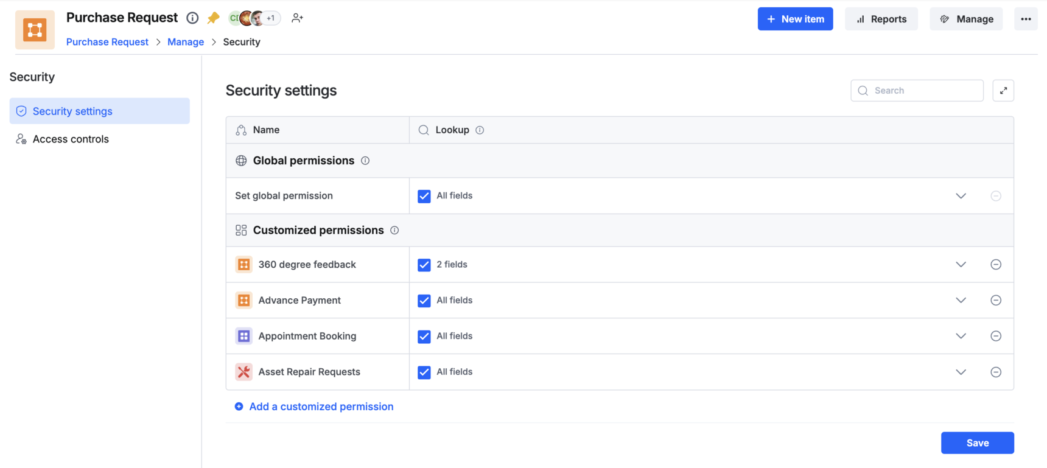Click the Lookup column info icon
The height and width of the screenshot is (468, 1047).
tap(480, 130)
